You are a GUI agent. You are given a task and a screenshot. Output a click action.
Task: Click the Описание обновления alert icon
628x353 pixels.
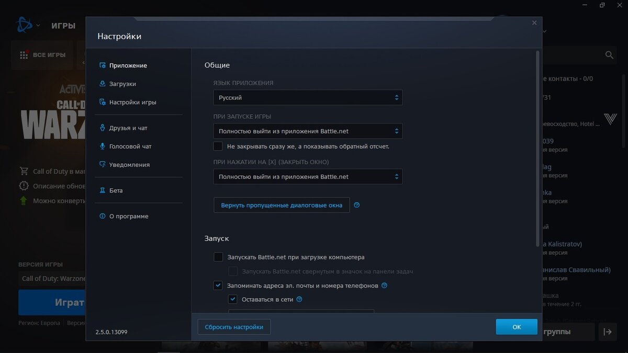click(24, 186)
